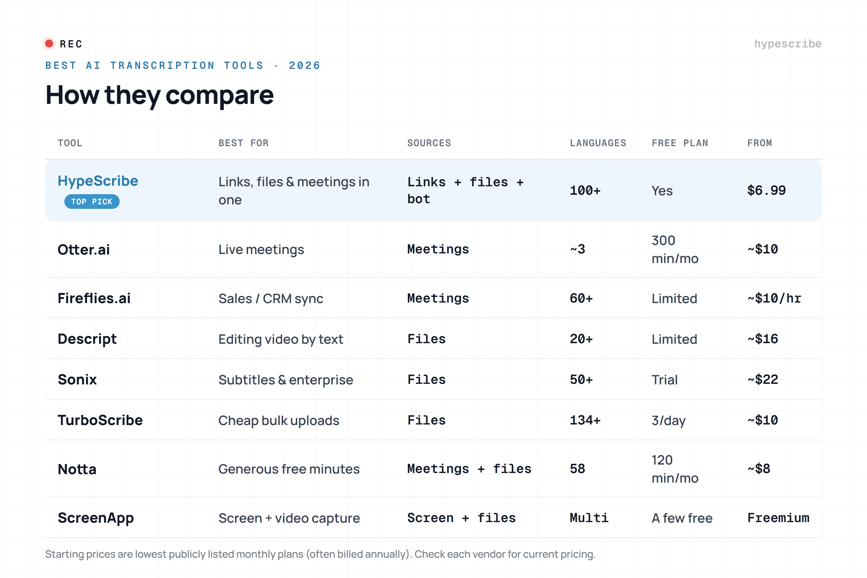867x578 pixels.
Task: Click 'Meetings + files' sources cell
Action: tap(469, 469)
